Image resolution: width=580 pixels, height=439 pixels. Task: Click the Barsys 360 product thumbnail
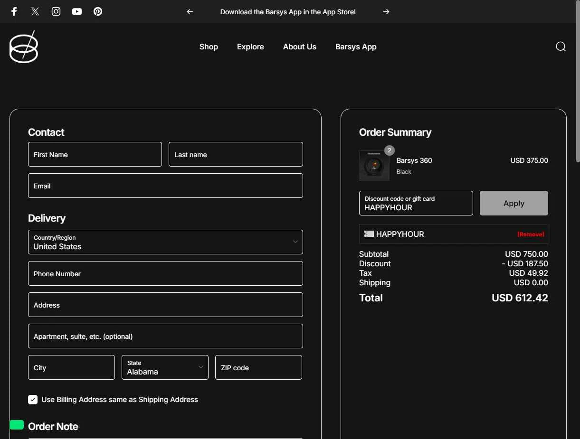pyautogui.click(x=374, y=166)
